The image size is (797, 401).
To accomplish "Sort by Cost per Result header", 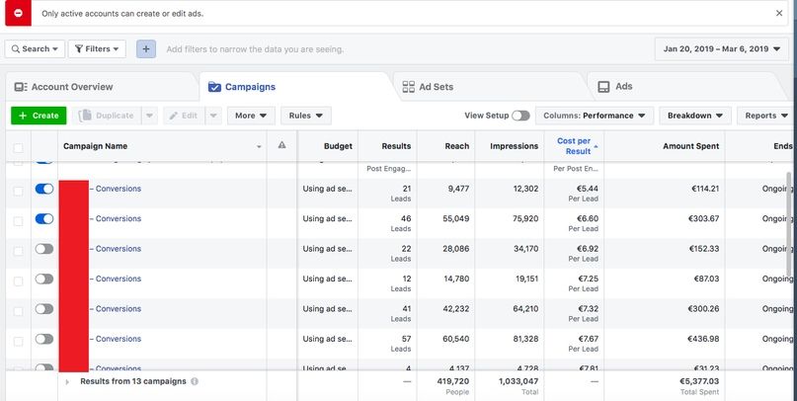I will click(x=574, y=146).
